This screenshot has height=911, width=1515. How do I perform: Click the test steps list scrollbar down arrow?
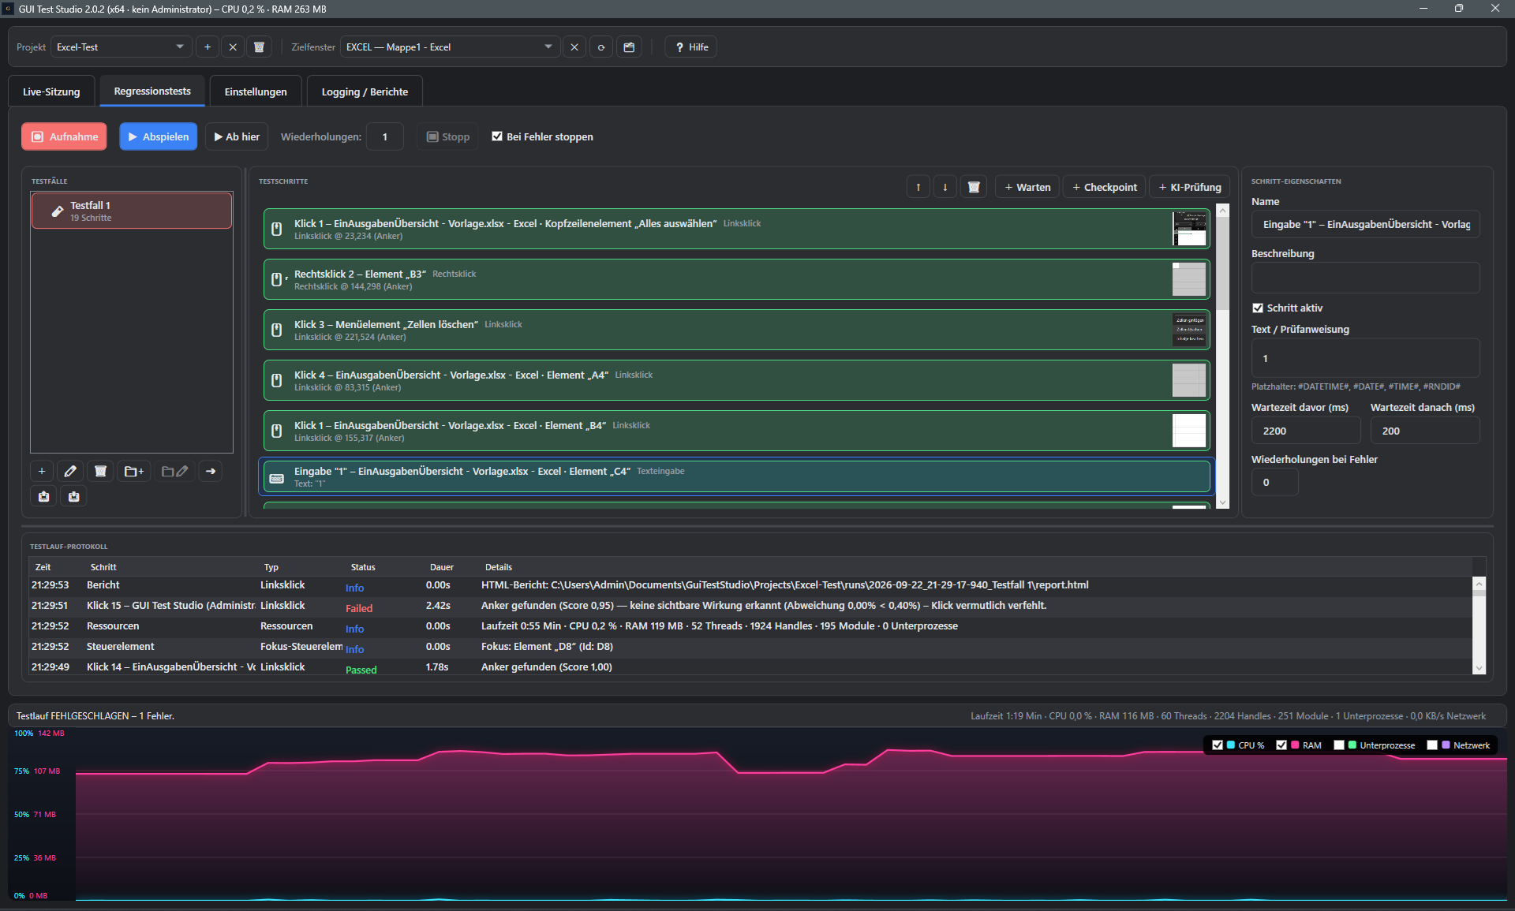click(x=1223, y=502)
